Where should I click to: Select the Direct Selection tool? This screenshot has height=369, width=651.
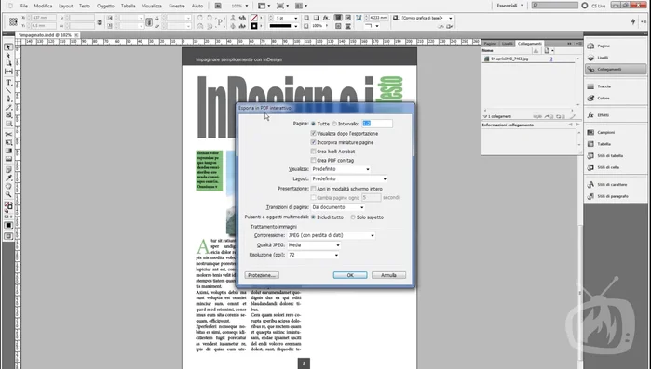tap(8, 56)
